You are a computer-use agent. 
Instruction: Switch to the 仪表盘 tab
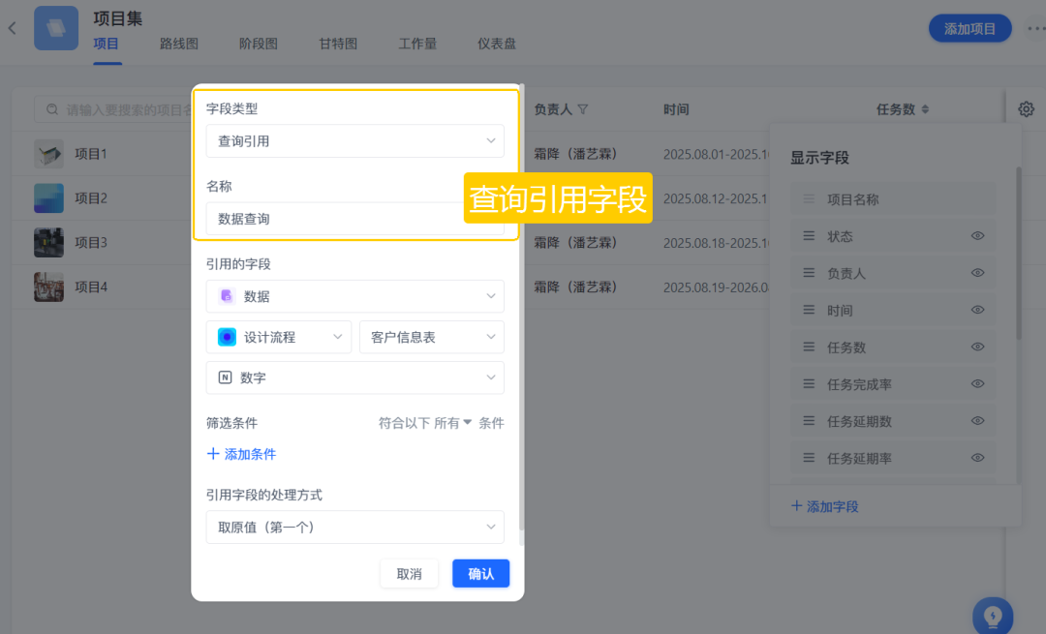coord(496,44)
